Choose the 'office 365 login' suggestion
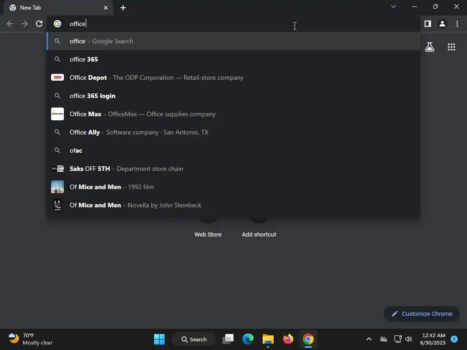The height and width of the screenshot is (350, 467). coord(233,96)
